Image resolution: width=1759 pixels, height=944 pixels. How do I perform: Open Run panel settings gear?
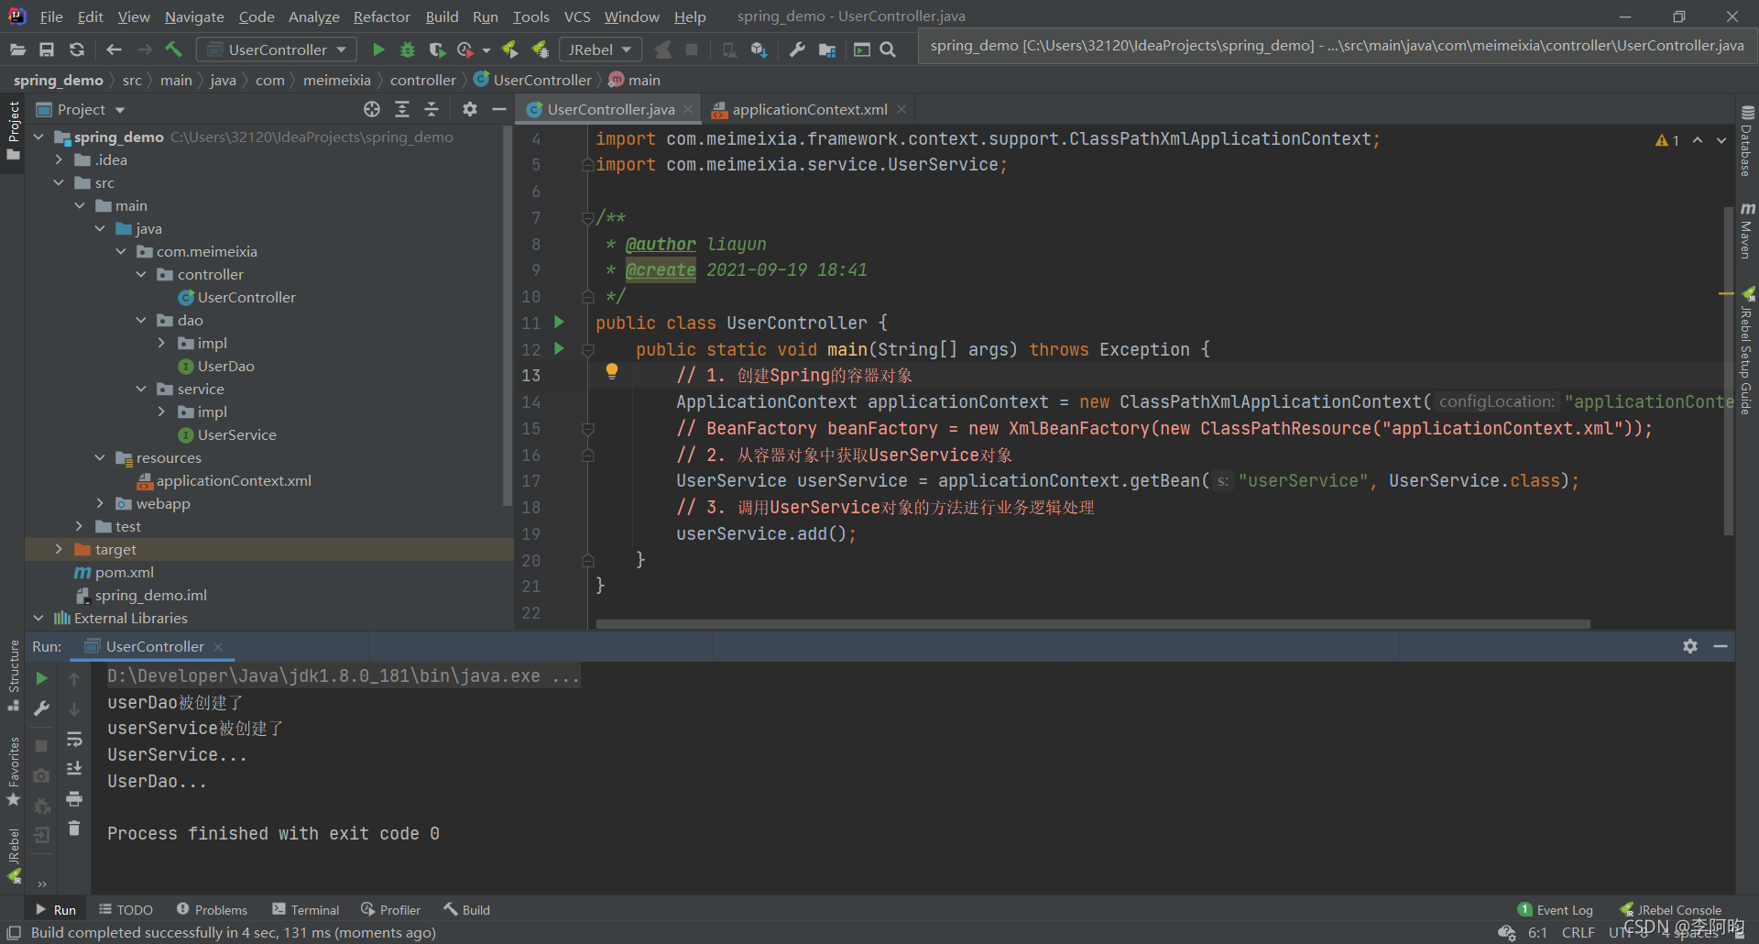tap(1690, 646)
